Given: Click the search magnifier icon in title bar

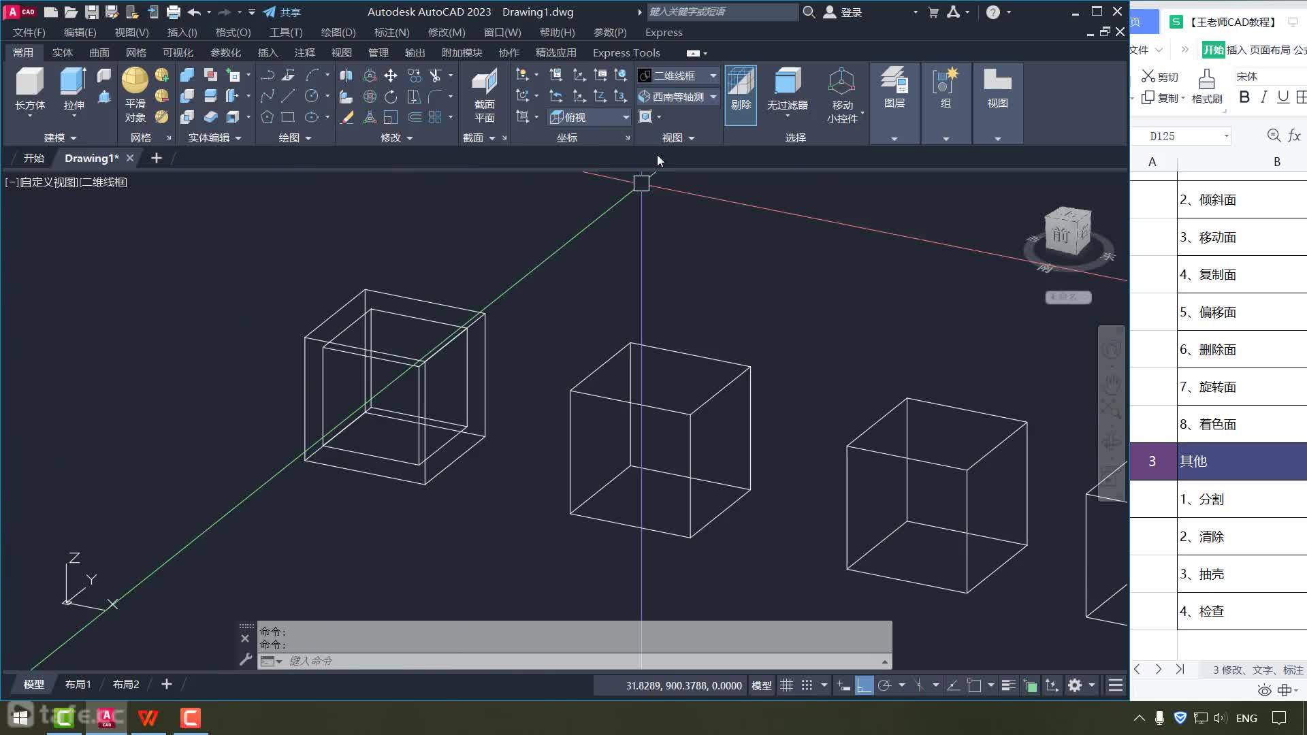Looking at the screenshot, I should (809, 12).
